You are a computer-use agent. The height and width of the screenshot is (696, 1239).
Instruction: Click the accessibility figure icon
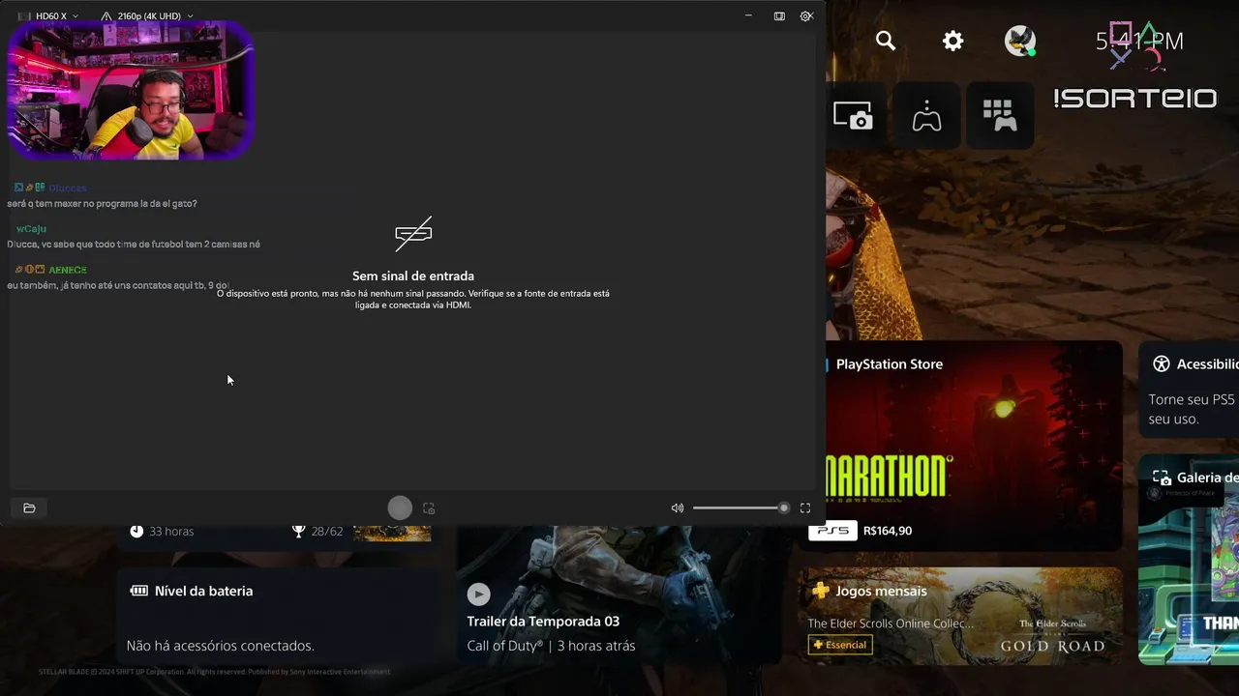point(1162,364)
